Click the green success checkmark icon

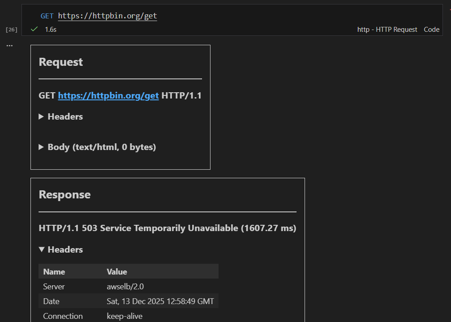[34, 29]
